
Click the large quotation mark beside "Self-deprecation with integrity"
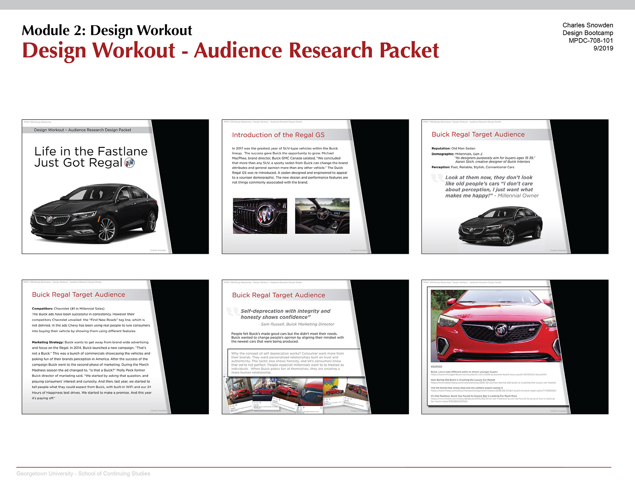pos(233,312)
